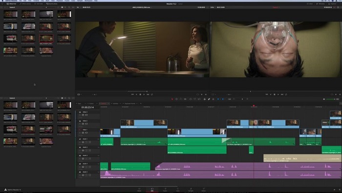Mute the Audio 2 track
The height and width of the screenshot is (193, 342).
click(89, 150)
